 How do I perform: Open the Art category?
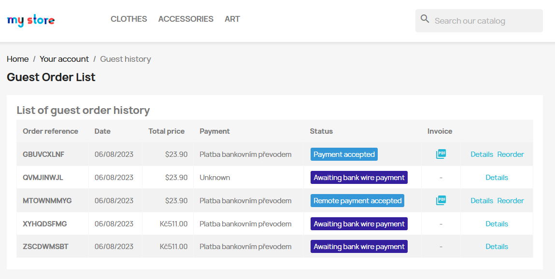pos(232,19)
